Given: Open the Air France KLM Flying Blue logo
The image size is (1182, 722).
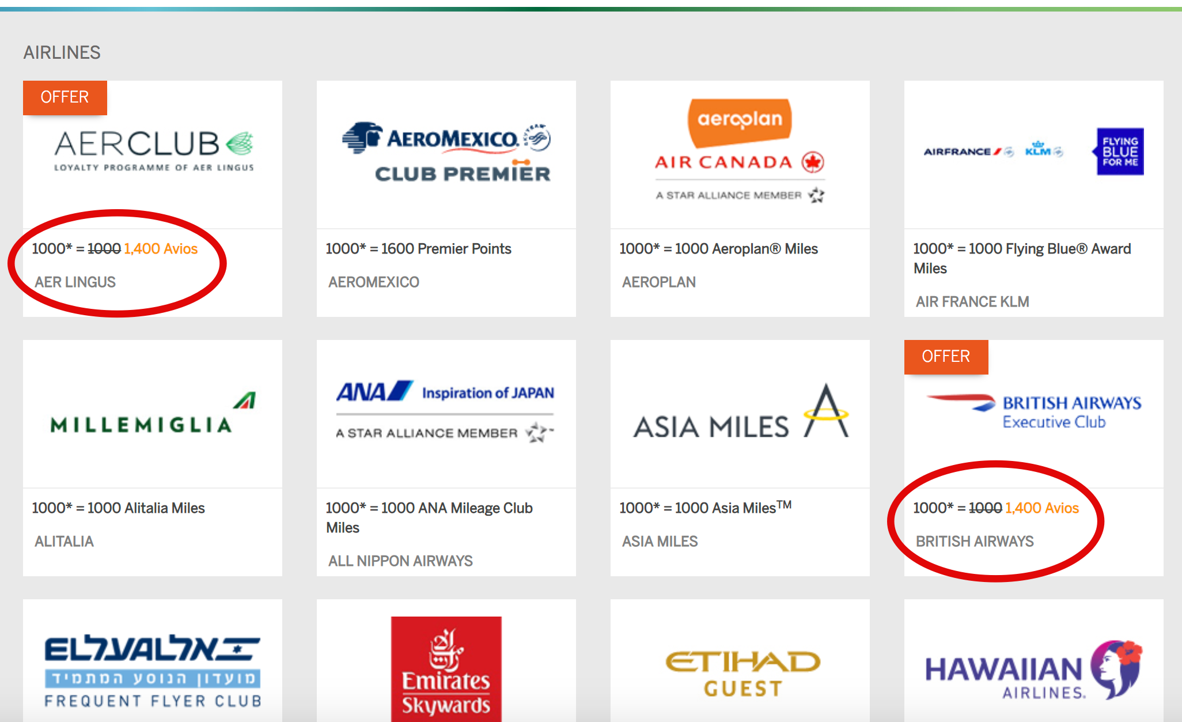Looking at the screenshot, I should point(1033,152).
